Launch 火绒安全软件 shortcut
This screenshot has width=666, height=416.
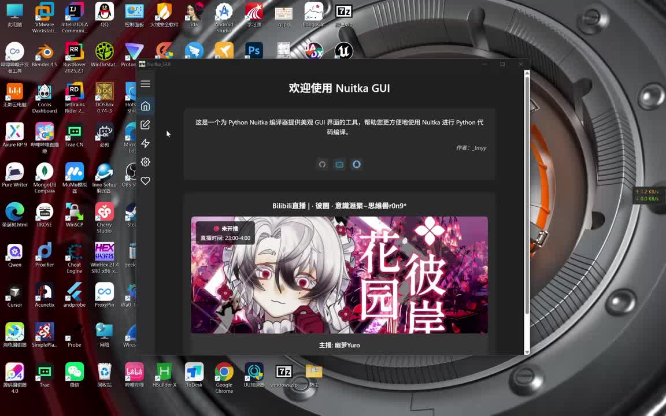click(x=164, y=15)
